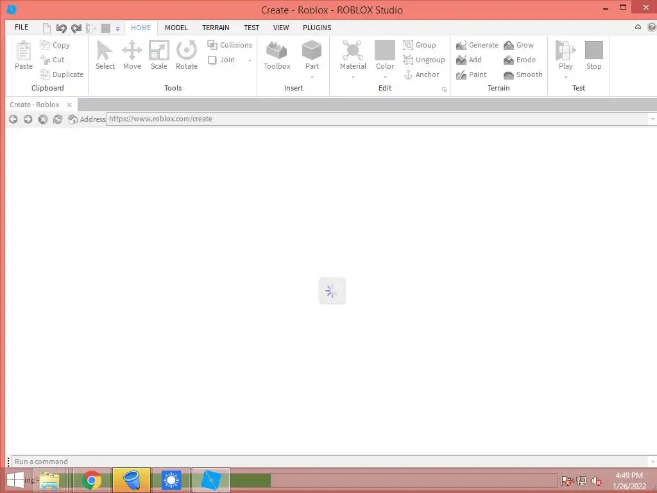657x493 pixels.
Task: Switch to the MODEL ribbon tab
Action: (176, 28)
